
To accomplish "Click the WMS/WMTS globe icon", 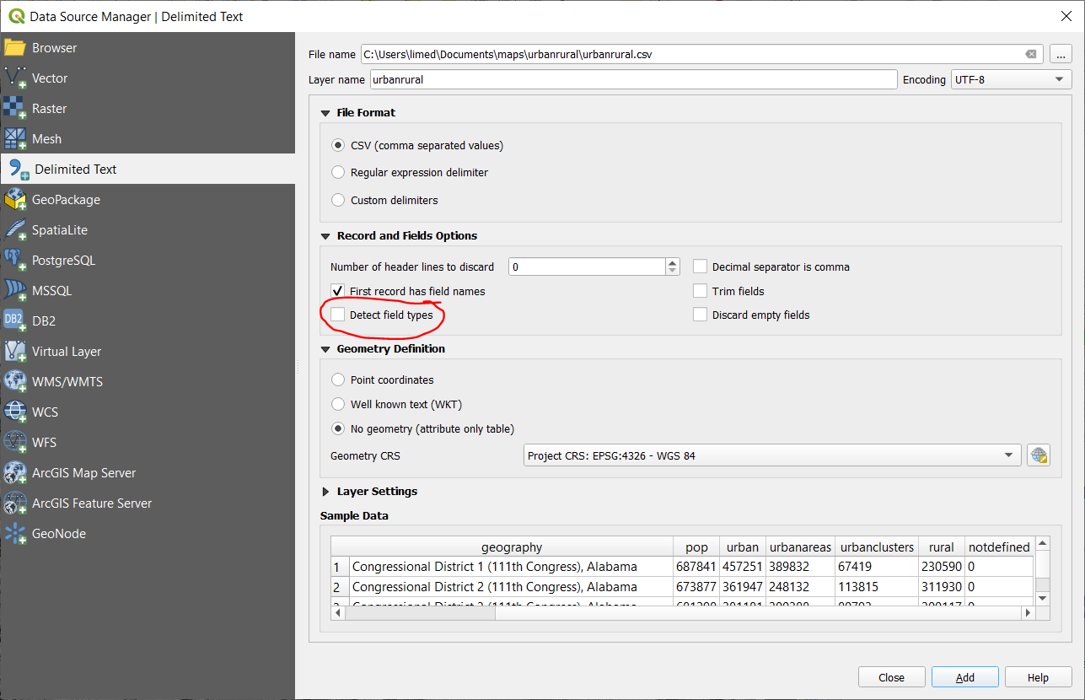I will click(15, 381).
